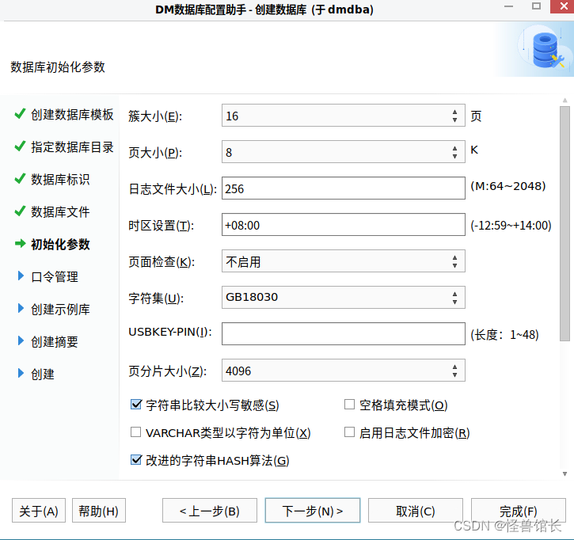Close the DM数据库配置助手 window
The image size is (574, 540).
[x=563, y=6]
